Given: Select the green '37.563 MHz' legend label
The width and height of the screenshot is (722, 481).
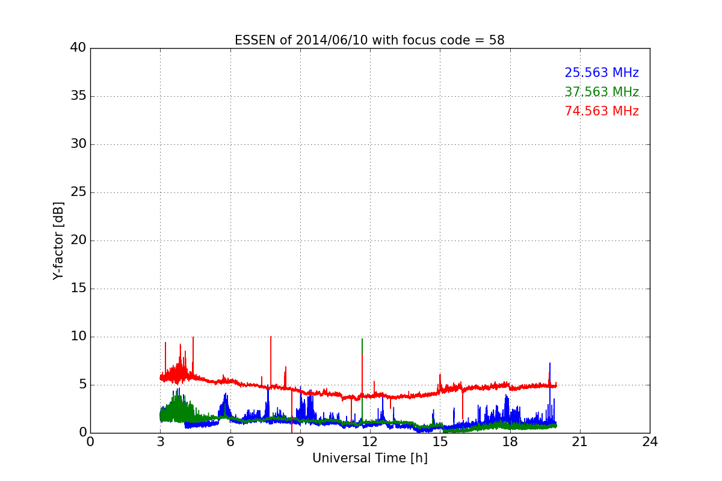Looking at the screenshot, I should pos(602,92).
